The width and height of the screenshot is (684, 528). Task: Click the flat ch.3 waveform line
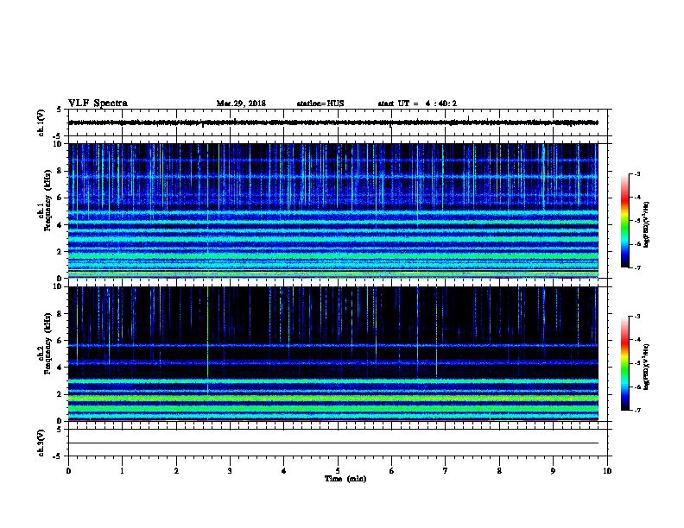332,443
